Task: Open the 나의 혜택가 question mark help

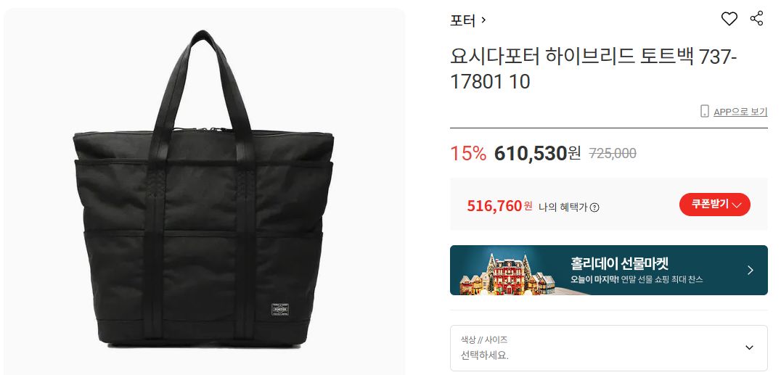Action: click(594, 207)
